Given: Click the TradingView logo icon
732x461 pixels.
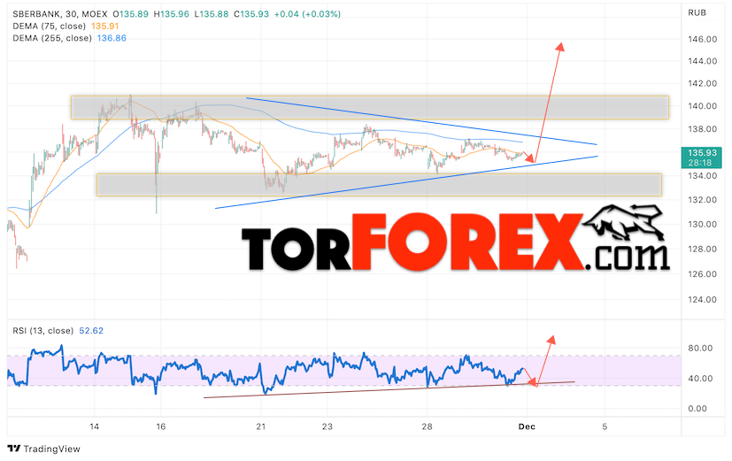Looking at the screenshot, I should tap(14, 449).
